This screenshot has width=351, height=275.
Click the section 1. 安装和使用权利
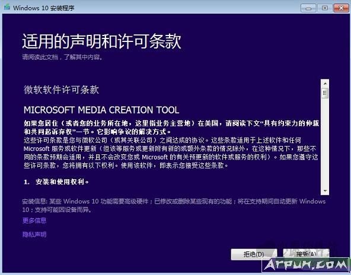coord(56,182)
